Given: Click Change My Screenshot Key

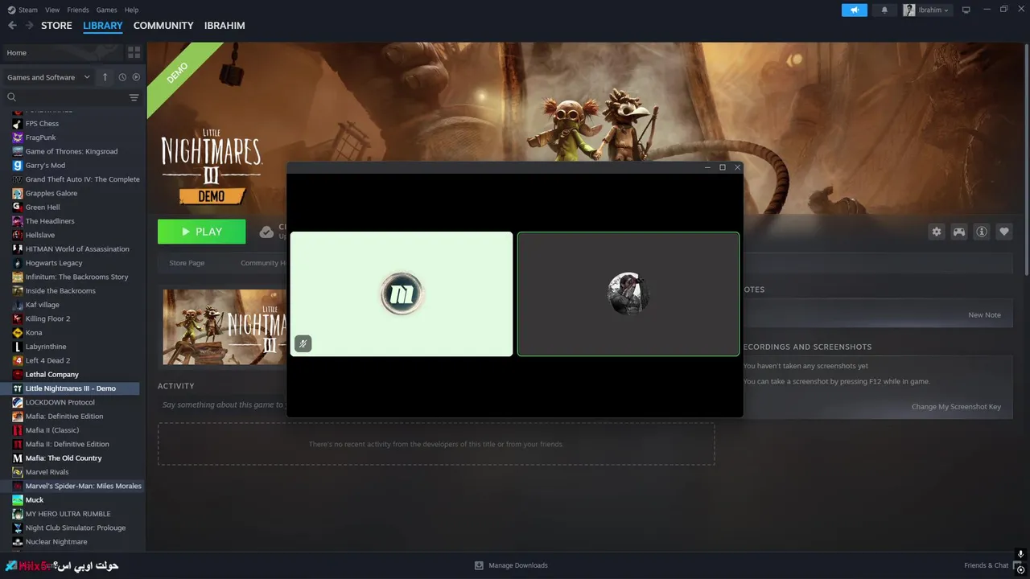Looking at the screenshot, I should pos(956,406).
